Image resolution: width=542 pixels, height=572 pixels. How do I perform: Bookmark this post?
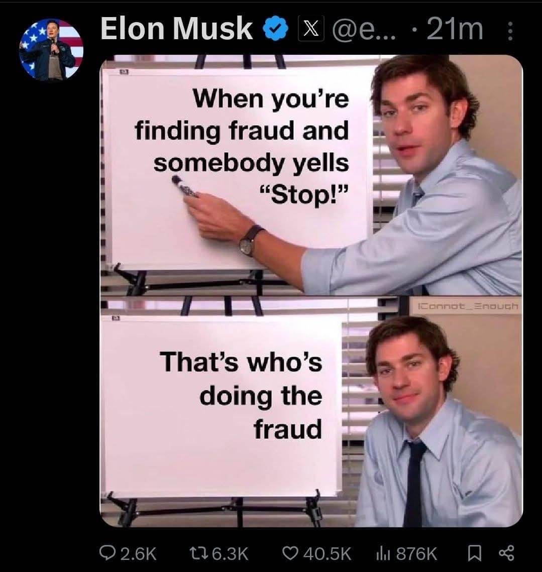pos(474,553)
